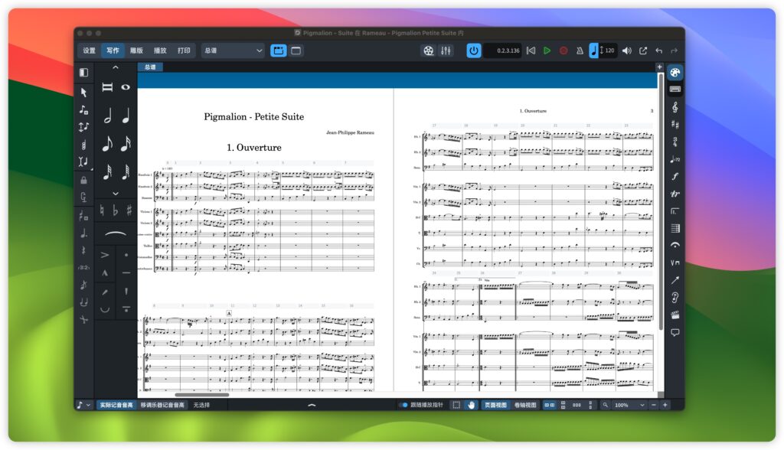Toggle note input with the power button icon
Viewport: 784px width, 450px height.
(x=473, y=51)
